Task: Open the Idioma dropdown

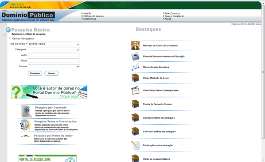Action: 54,66
